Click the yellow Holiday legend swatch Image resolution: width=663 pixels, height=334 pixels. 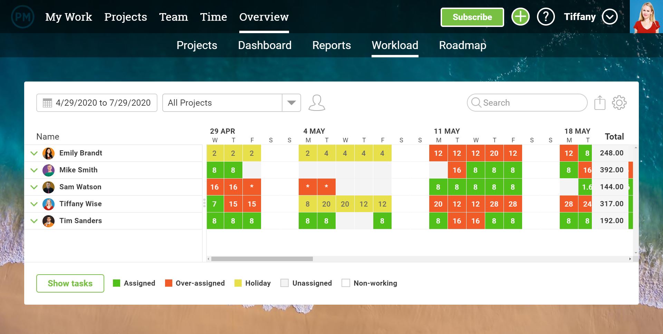tap(238, 283)
